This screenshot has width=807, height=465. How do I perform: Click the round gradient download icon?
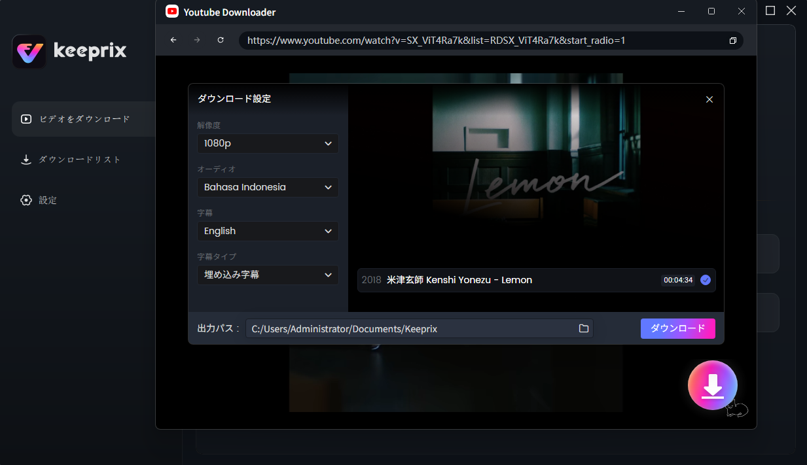[x=712, y=386]
